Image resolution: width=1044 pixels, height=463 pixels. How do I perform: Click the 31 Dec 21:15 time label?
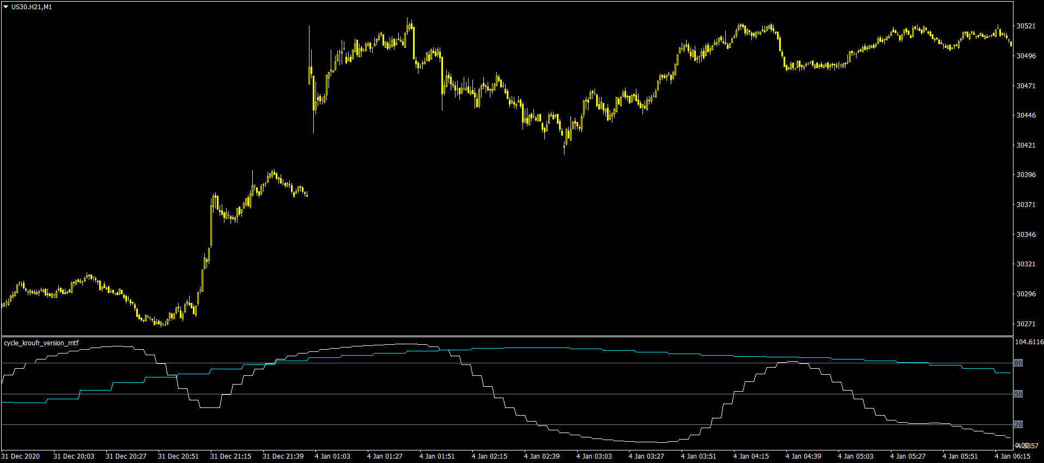(x=230, y=456)
